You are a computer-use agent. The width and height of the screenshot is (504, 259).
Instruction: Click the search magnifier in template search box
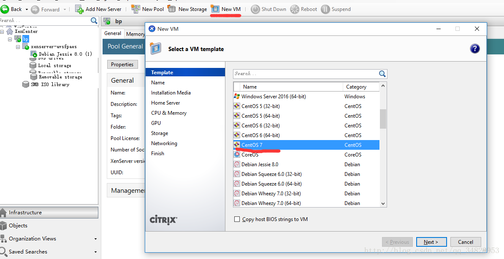pos(382,74)
